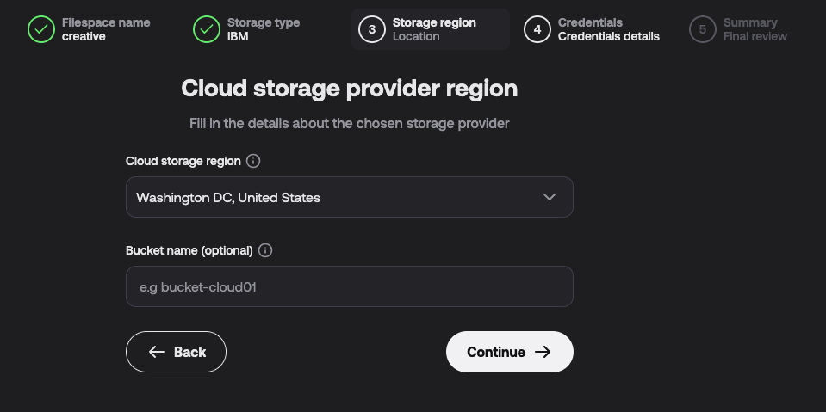The height and width of the screenshot is (412, 826).
Task: Click the Back button
Action: (176, 352)
